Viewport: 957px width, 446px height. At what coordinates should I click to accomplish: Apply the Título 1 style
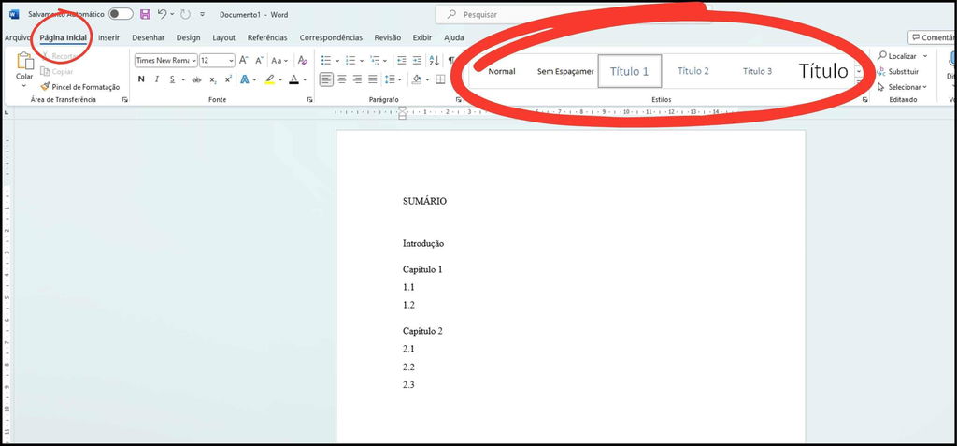(x=629, y=71)
